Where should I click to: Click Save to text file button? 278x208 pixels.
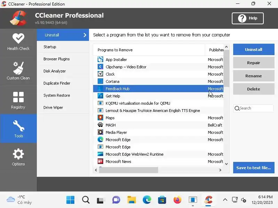(x=254, y=168)
